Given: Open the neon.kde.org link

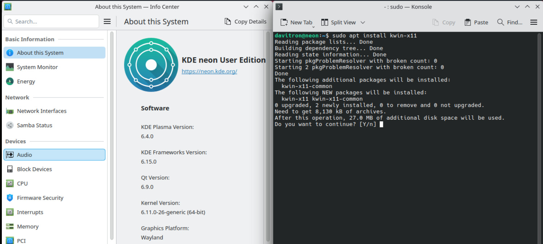Looking at the screenshot, I should point(209,71).
